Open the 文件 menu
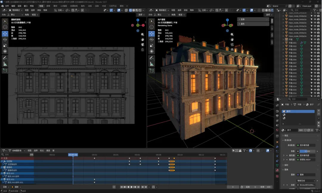The height and width of the screenshot is (193, 322). (7, 6)
